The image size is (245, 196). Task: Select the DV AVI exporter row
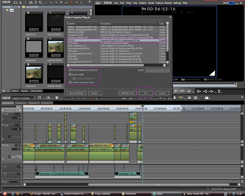(x=116, y=40)
